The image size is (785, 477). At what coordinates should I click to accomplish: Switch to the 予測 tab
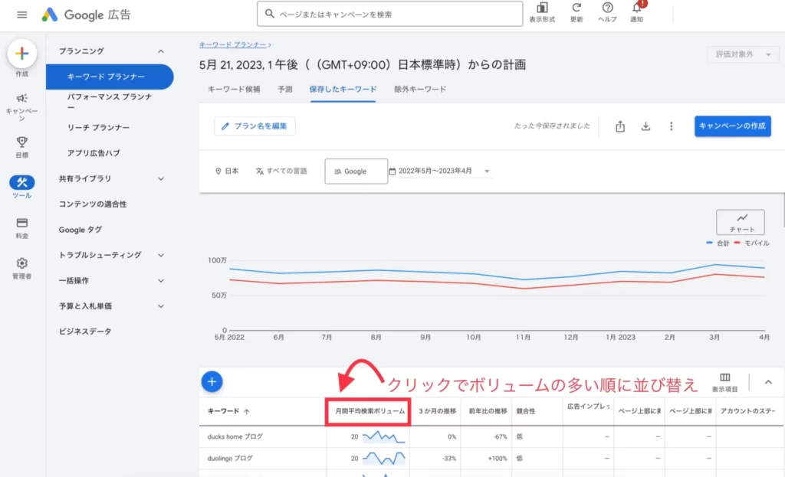click(x=285, y=89)
